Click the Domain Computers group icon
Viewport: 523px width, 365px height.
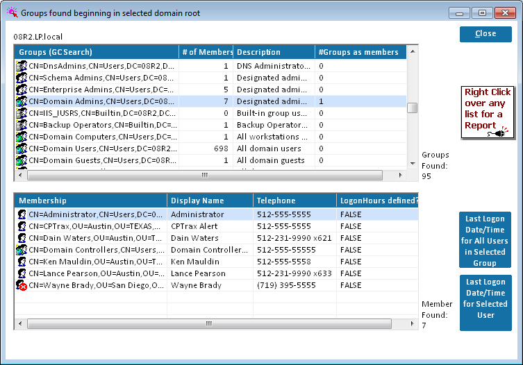pos(22,137)
